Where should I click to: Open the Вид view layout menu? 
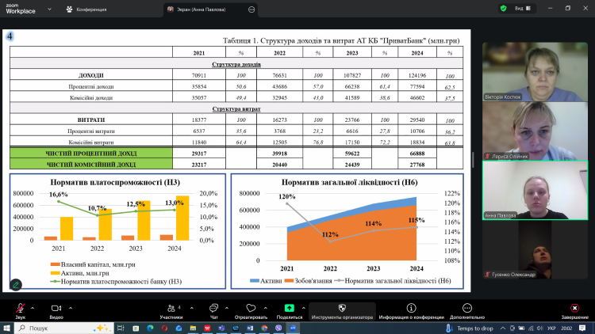[523, 9]
